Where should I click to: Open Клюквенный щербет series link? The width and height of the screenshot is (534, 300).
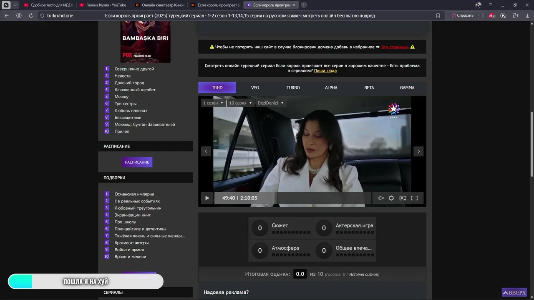click(x=135, y=90)
